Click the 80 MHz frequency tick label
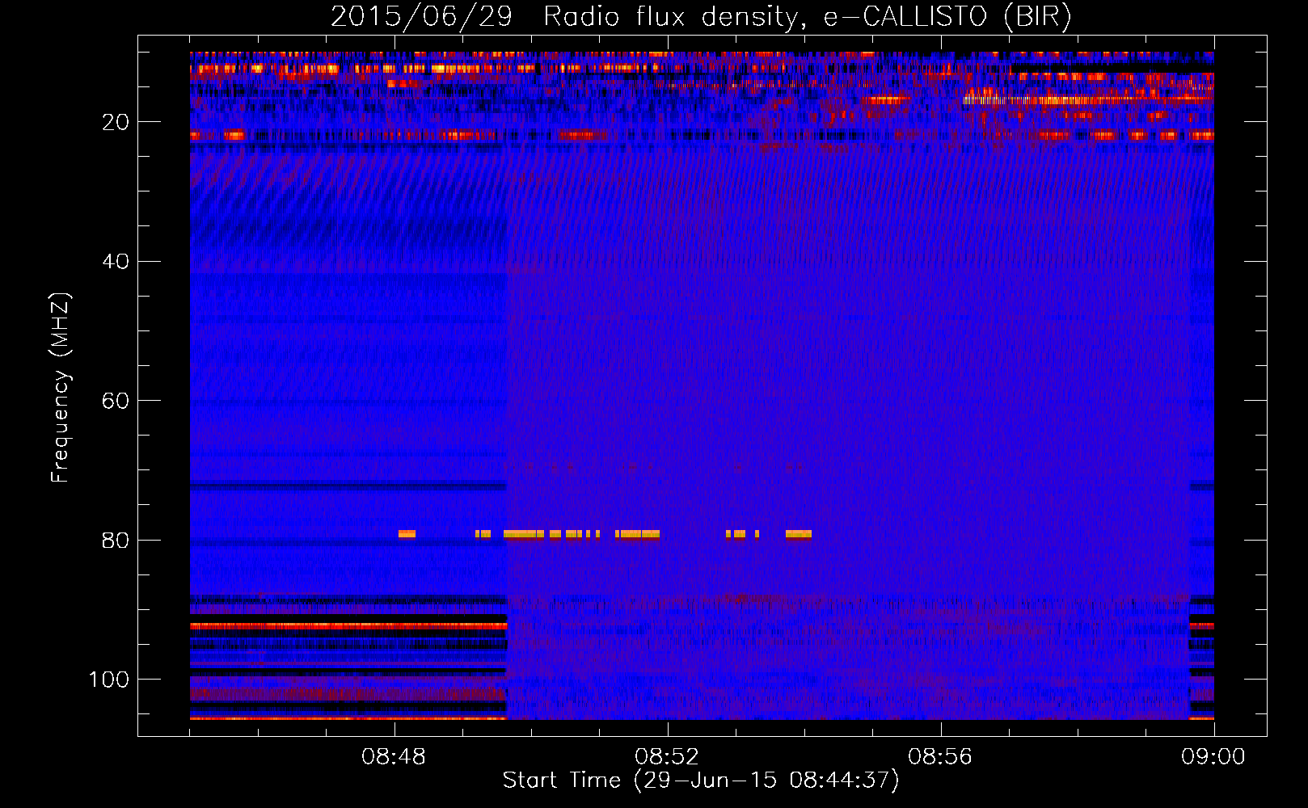Screen dimensions: 1308x808 (116, 541)
